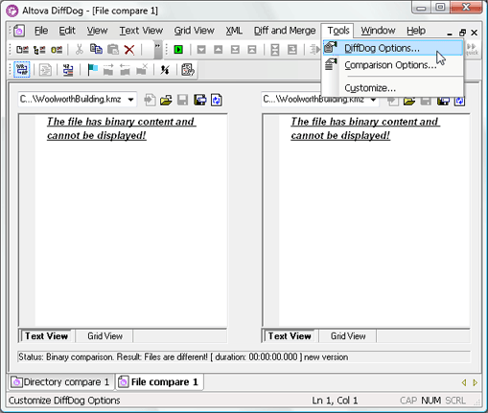488x413 pixels.
Task: Reload the left pane file
Action: pyautogui.click(x=217, y=101)
